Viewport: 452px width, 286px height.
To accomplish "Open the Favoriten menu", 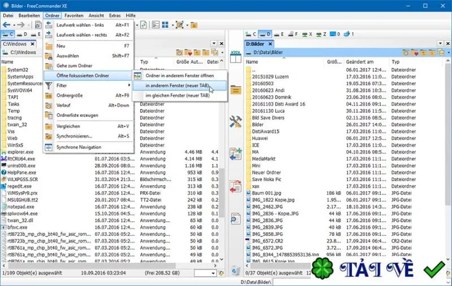I will click(74, 16).
